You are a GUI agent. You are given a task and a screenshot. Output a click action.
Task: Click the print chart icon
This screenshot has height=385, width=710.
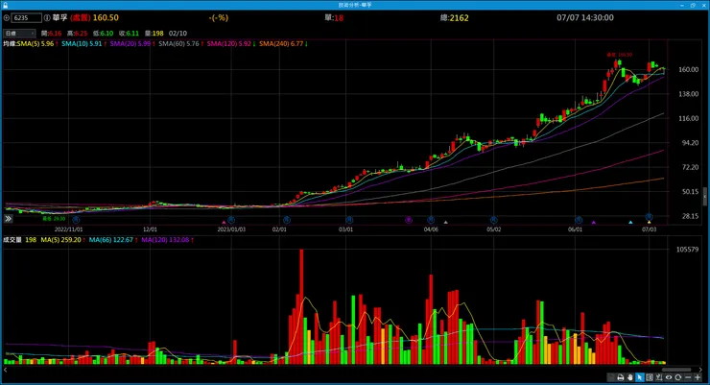[x=621, y=377]
